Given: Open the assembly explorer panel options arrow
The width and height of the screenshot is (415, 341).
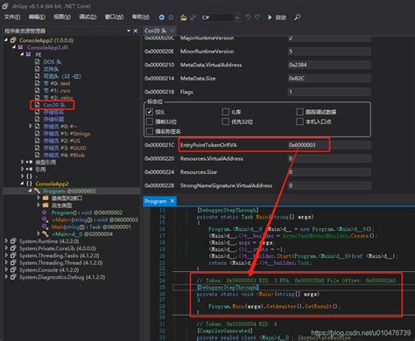Looking at the screenshot, I should [x=129, y=31].
